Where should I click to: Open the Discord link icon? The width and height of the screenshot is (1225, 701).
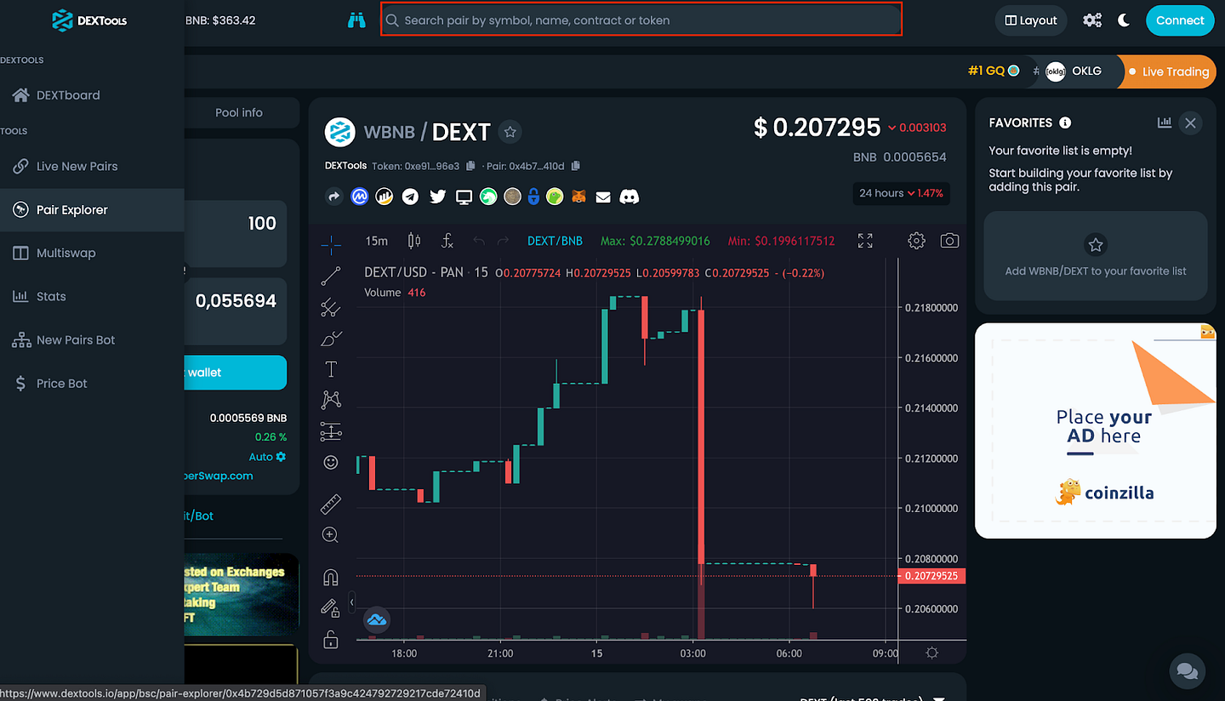pyautogui.click(x=630, y=197)
